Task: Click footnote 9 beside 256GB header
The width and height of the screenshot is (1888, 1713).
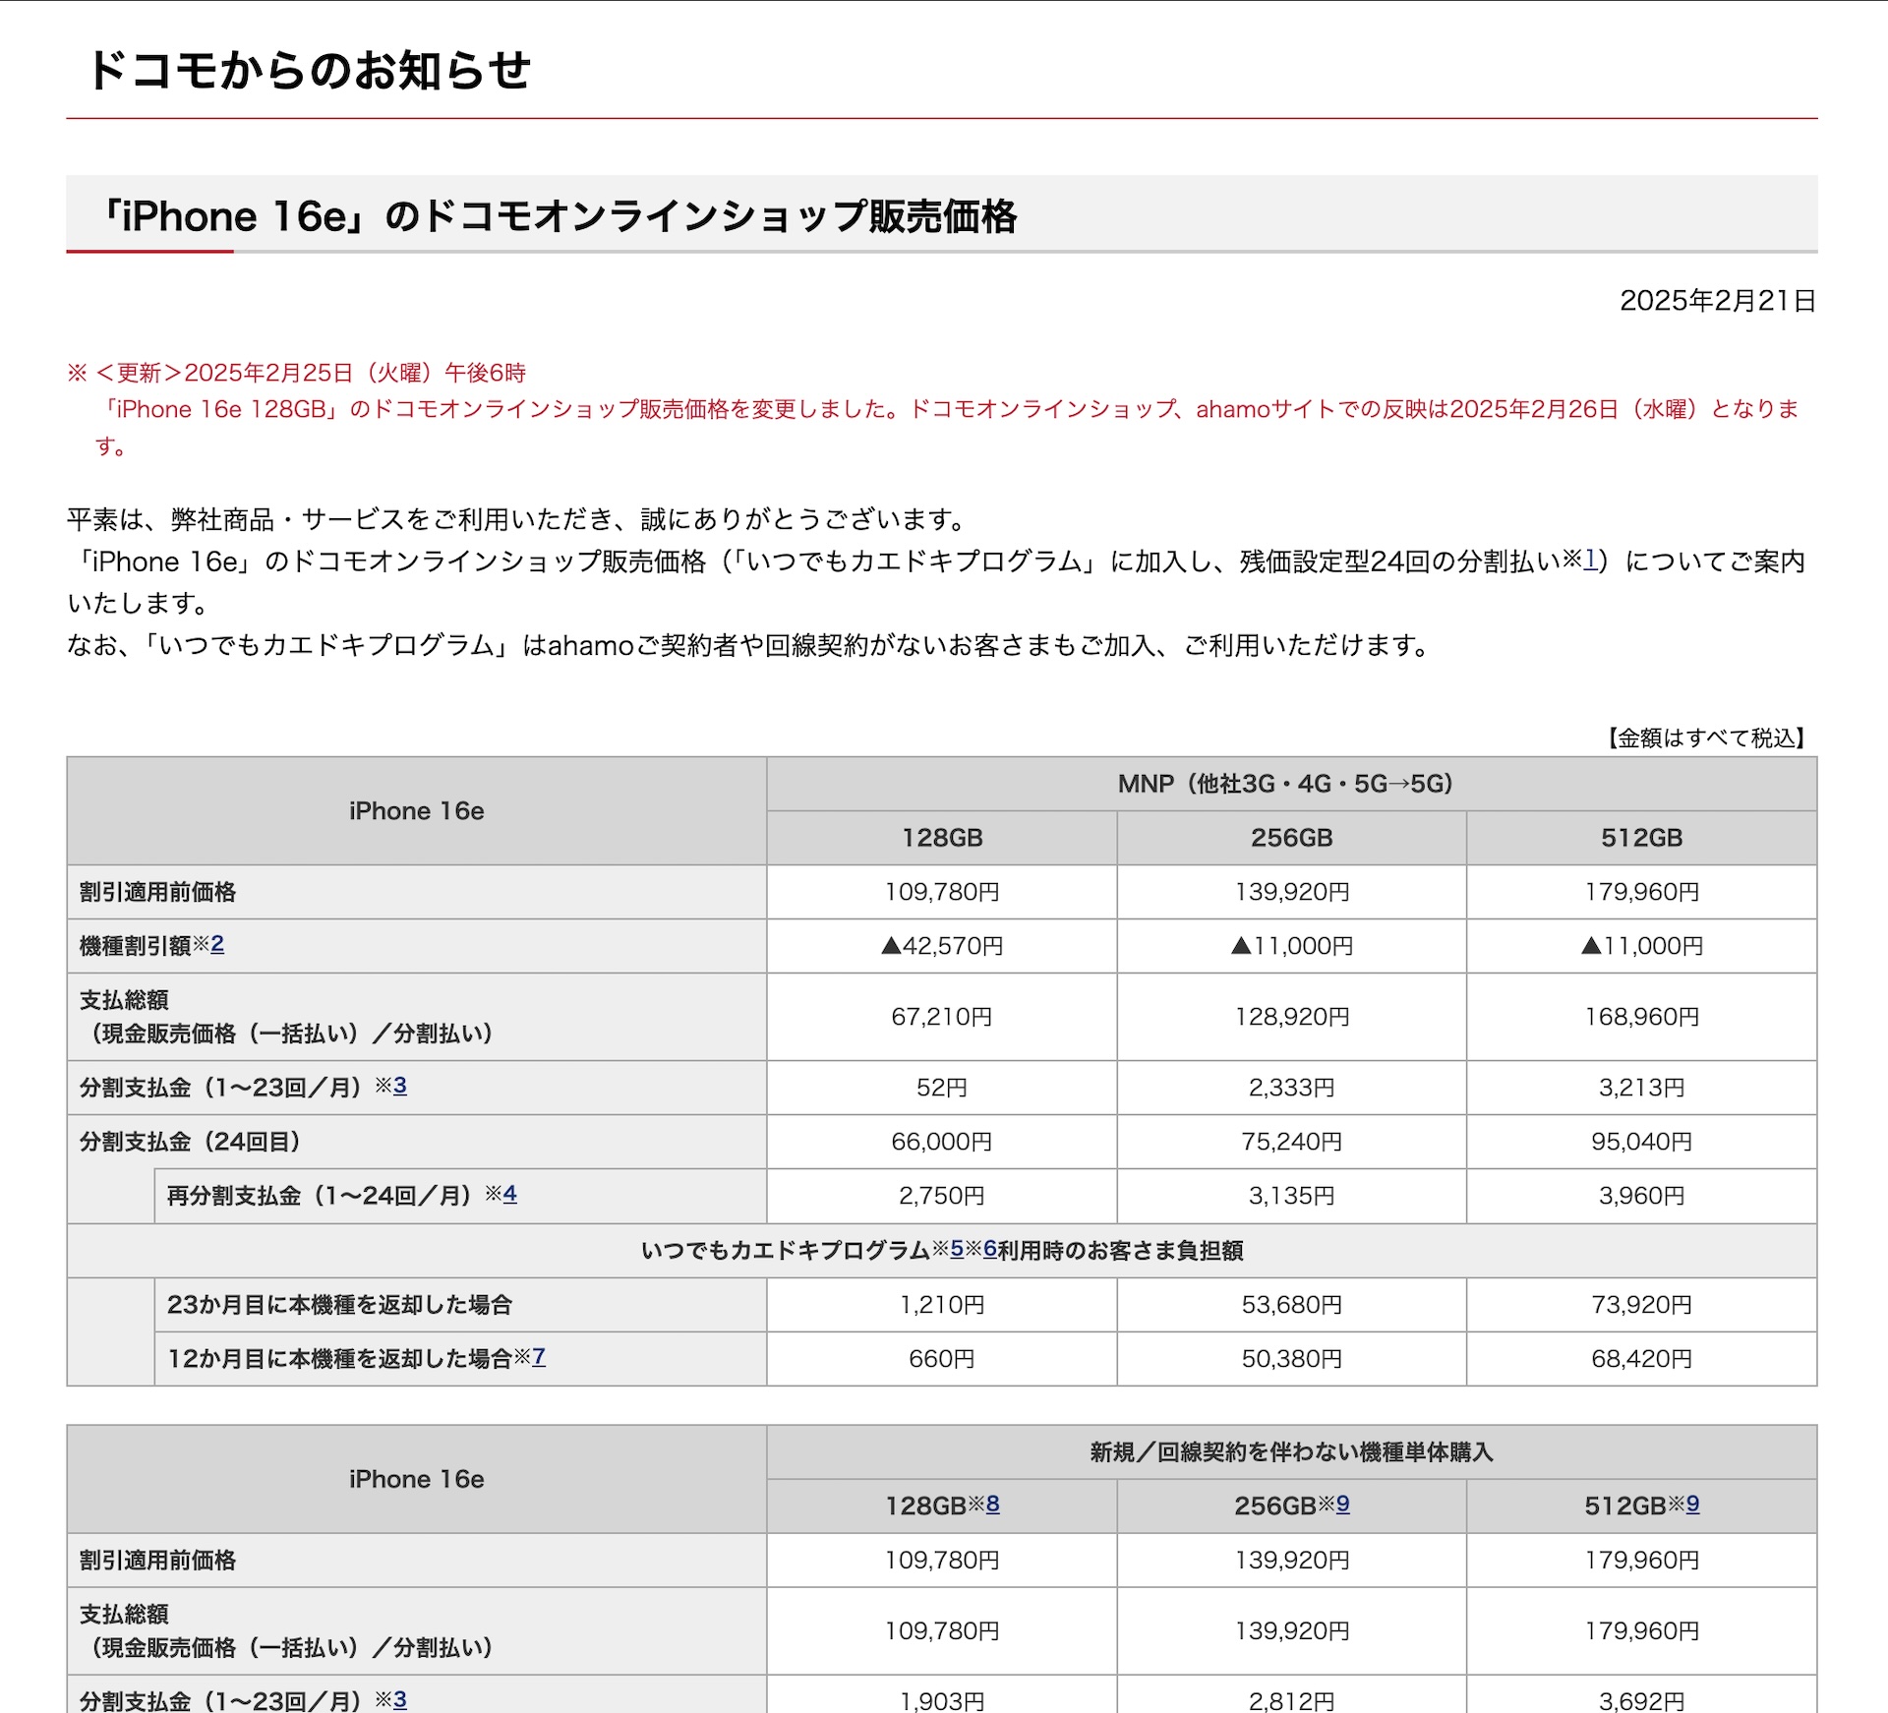Action: tap(1343, 1504)
